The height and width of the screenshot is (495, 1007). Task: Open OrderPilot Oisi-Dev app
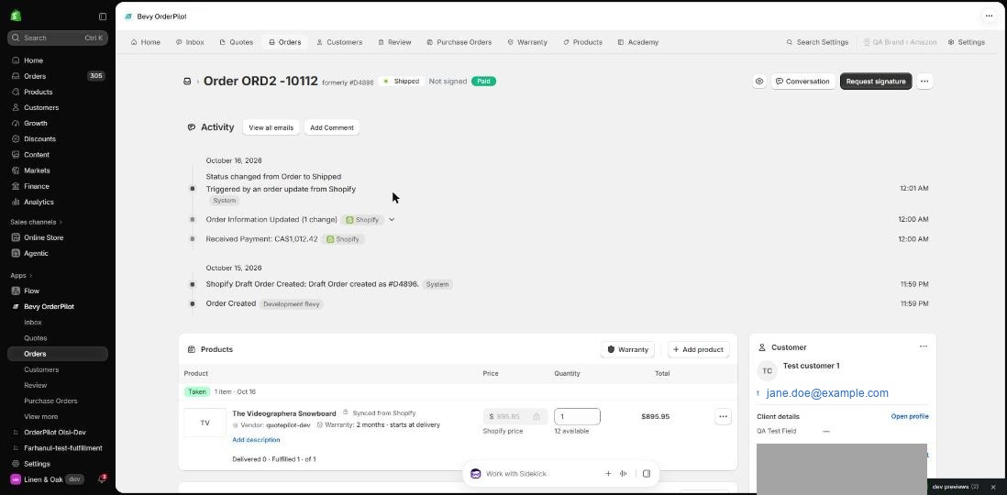coord(57,432)
